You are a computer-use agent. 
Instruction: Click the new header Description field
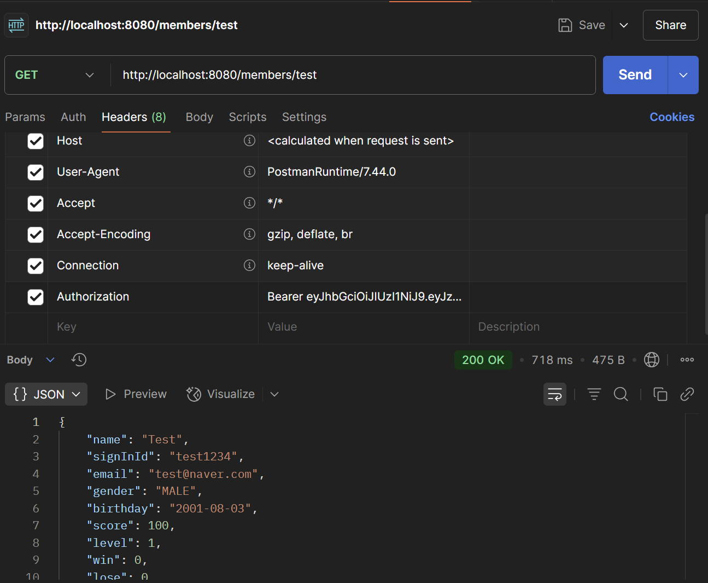point(578,327)
